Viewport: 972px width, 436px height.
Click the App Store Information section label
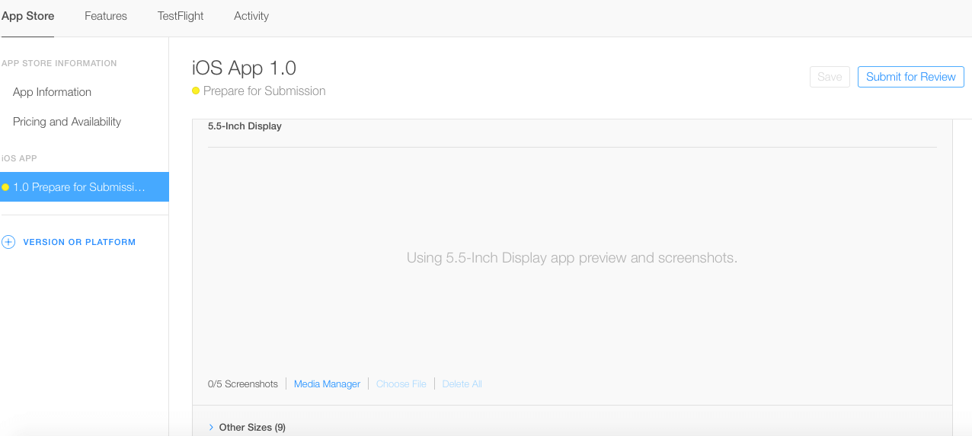[59, 63]
